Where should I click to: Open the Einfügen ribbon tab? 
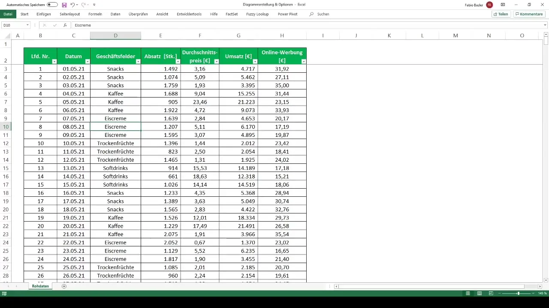click(x=44, y=14)
